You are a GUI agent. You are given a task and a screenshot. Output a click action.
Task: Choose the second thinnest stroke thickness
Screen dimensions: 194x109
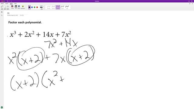(x=53, y=7)
